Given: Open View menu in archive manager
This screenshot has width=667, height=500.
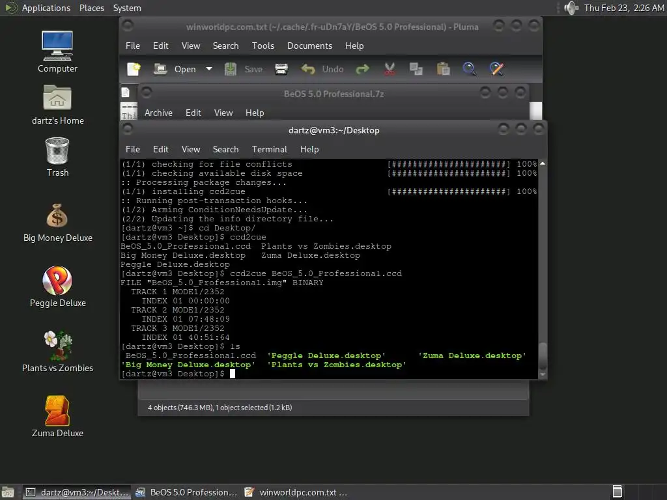Looking at the screenshot, I should pyautogui.click(x=223, y=113).
